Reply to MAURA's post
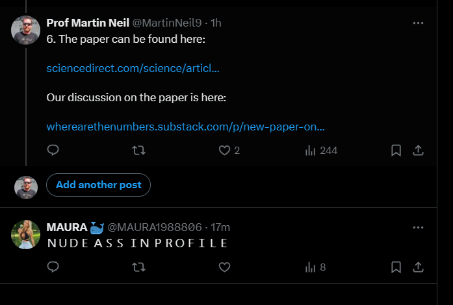The width and height of the screenshot is (453, 305). [x=53, y=267]
